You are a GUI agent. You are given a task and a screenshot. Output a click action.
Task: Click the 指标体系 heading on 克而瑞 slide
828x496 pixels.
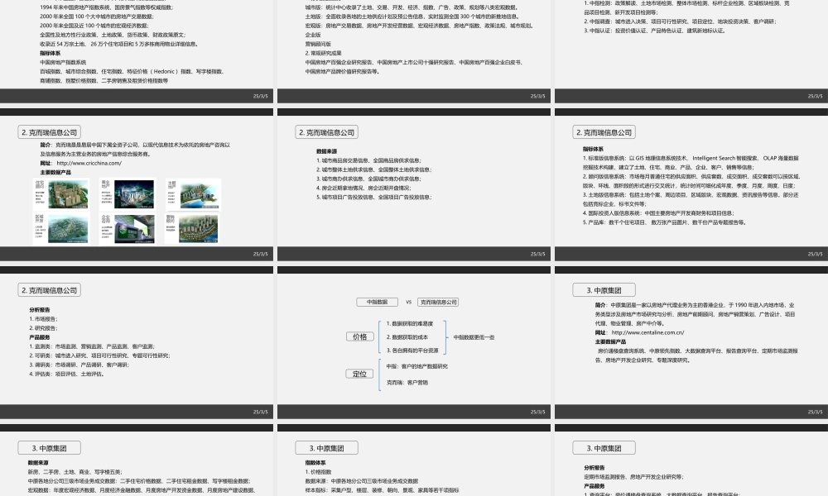(593, 149)
